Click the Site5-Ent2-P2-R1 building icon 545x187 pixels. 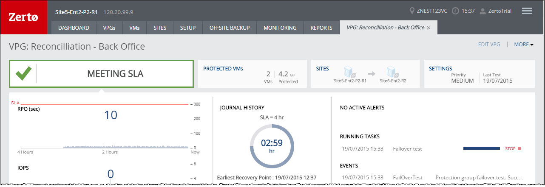click(x=349, y=71)
